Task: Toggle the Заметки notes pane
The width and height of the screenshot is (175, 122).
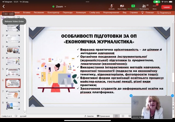Action: coord(89,116)
